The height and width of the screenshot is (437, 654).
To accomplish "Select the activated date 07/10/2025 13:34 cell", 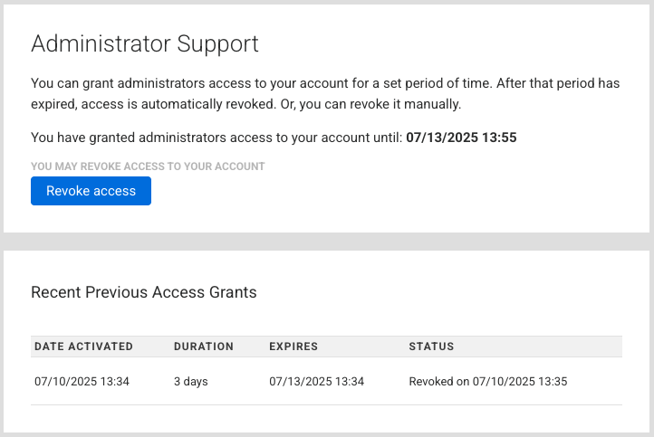I will point(82,382).
